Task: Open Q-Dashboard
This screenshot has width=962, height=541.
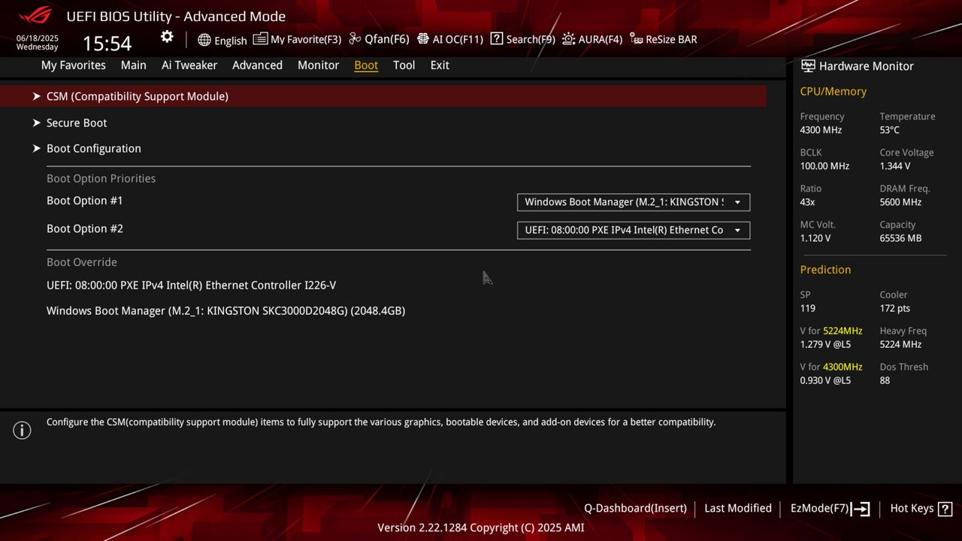Action: tap(635, 508)
